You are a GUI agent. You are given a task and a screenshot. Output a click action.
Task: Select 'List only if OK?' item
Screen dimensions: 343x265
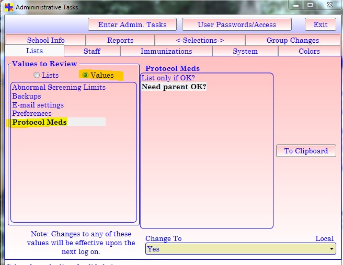(168, 78)
